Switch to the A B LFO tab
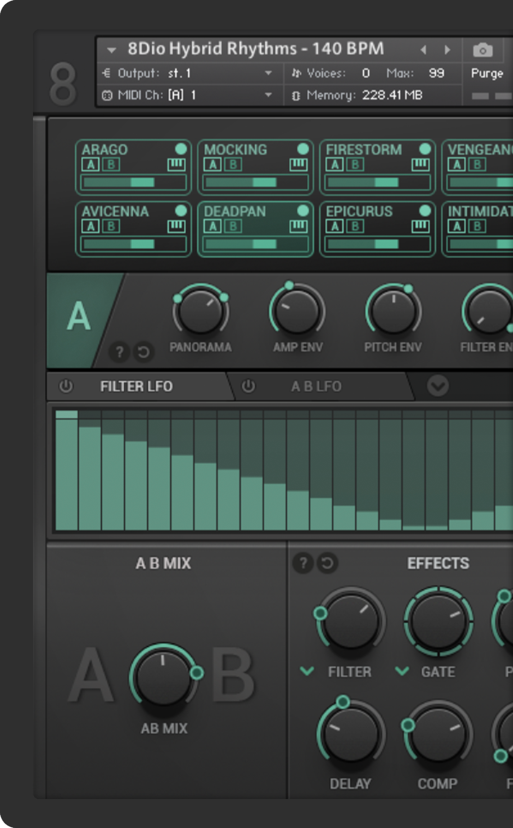Viewport: 513px width, 828px height. click(316, 386)
